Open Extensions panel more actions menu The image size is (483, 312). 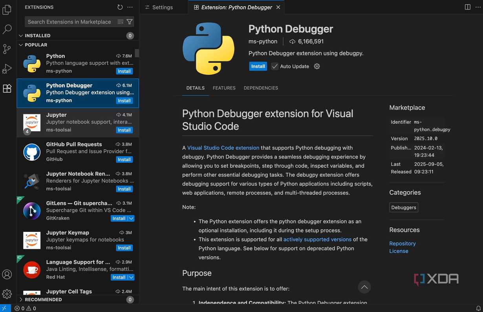pos(130,7)
